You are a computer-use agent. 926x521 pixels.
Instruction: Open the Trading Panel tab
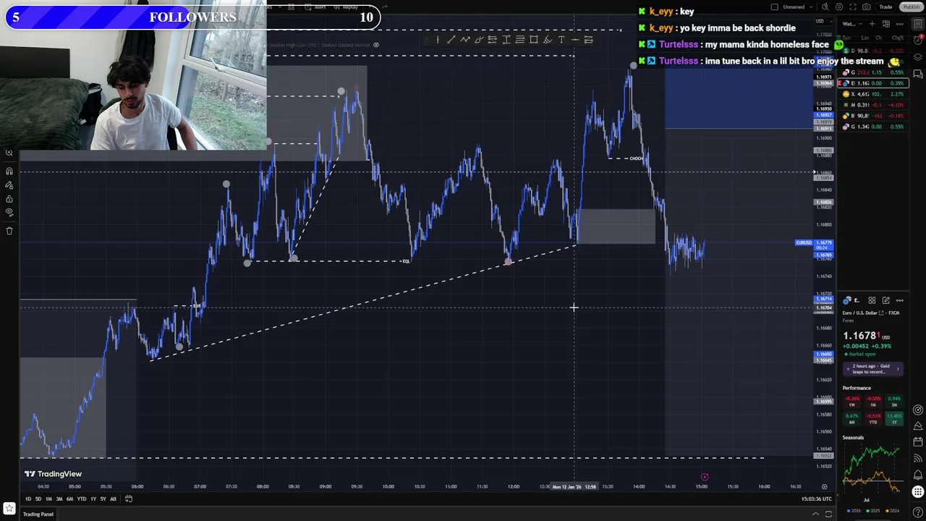point(38,514)
